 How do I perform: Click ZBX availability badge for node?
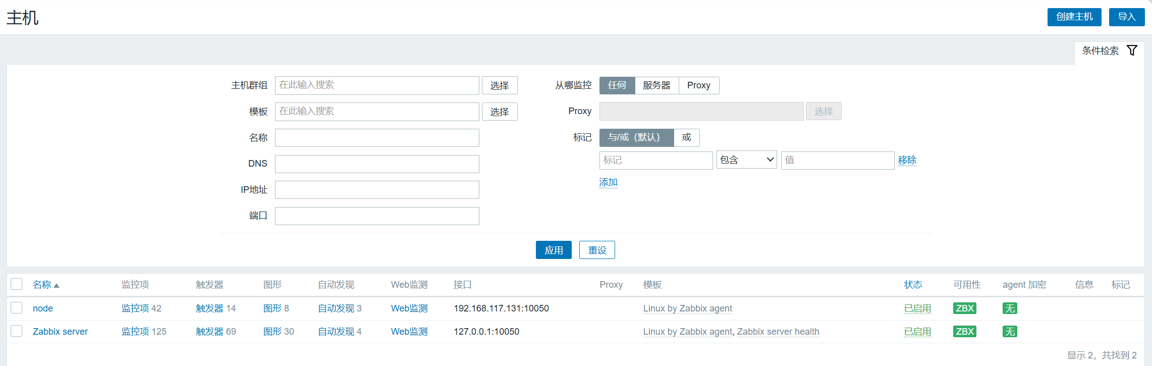pyautogui.click(x=965, y=308)
